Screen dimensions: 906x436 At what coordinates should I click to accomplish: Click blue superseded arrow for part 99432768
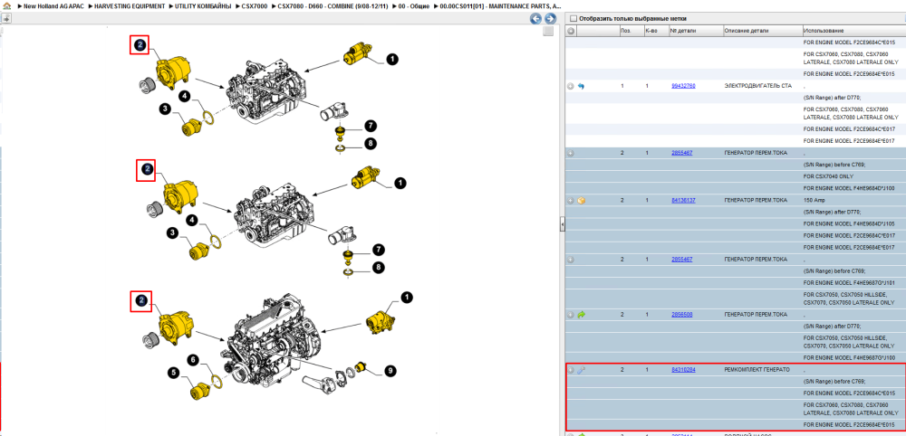click(x=582, y=86)
